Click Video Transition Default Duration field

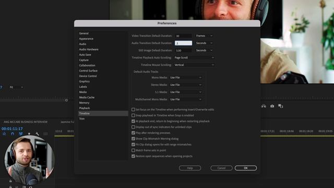pyautogui.click(x=183, y=36)
